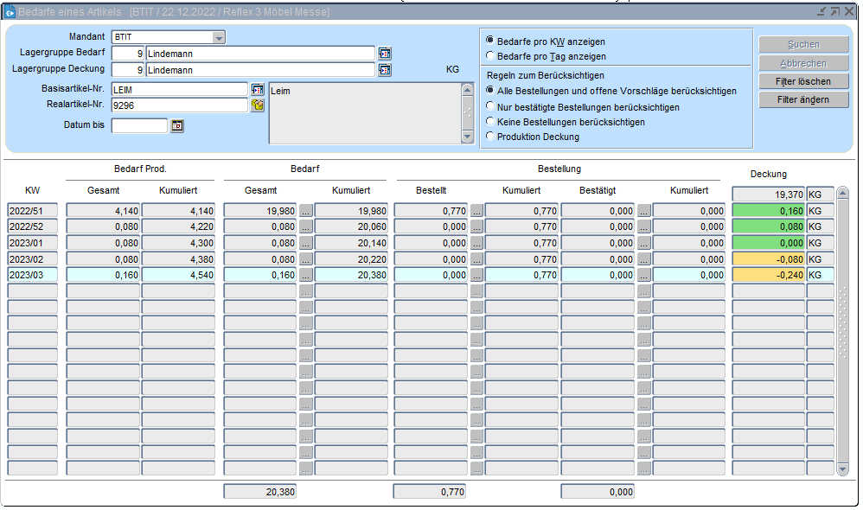Select 'Bedarfe pro Tag anzeigen' option
This screenshot has height=510, width=863.
(490, 56)
